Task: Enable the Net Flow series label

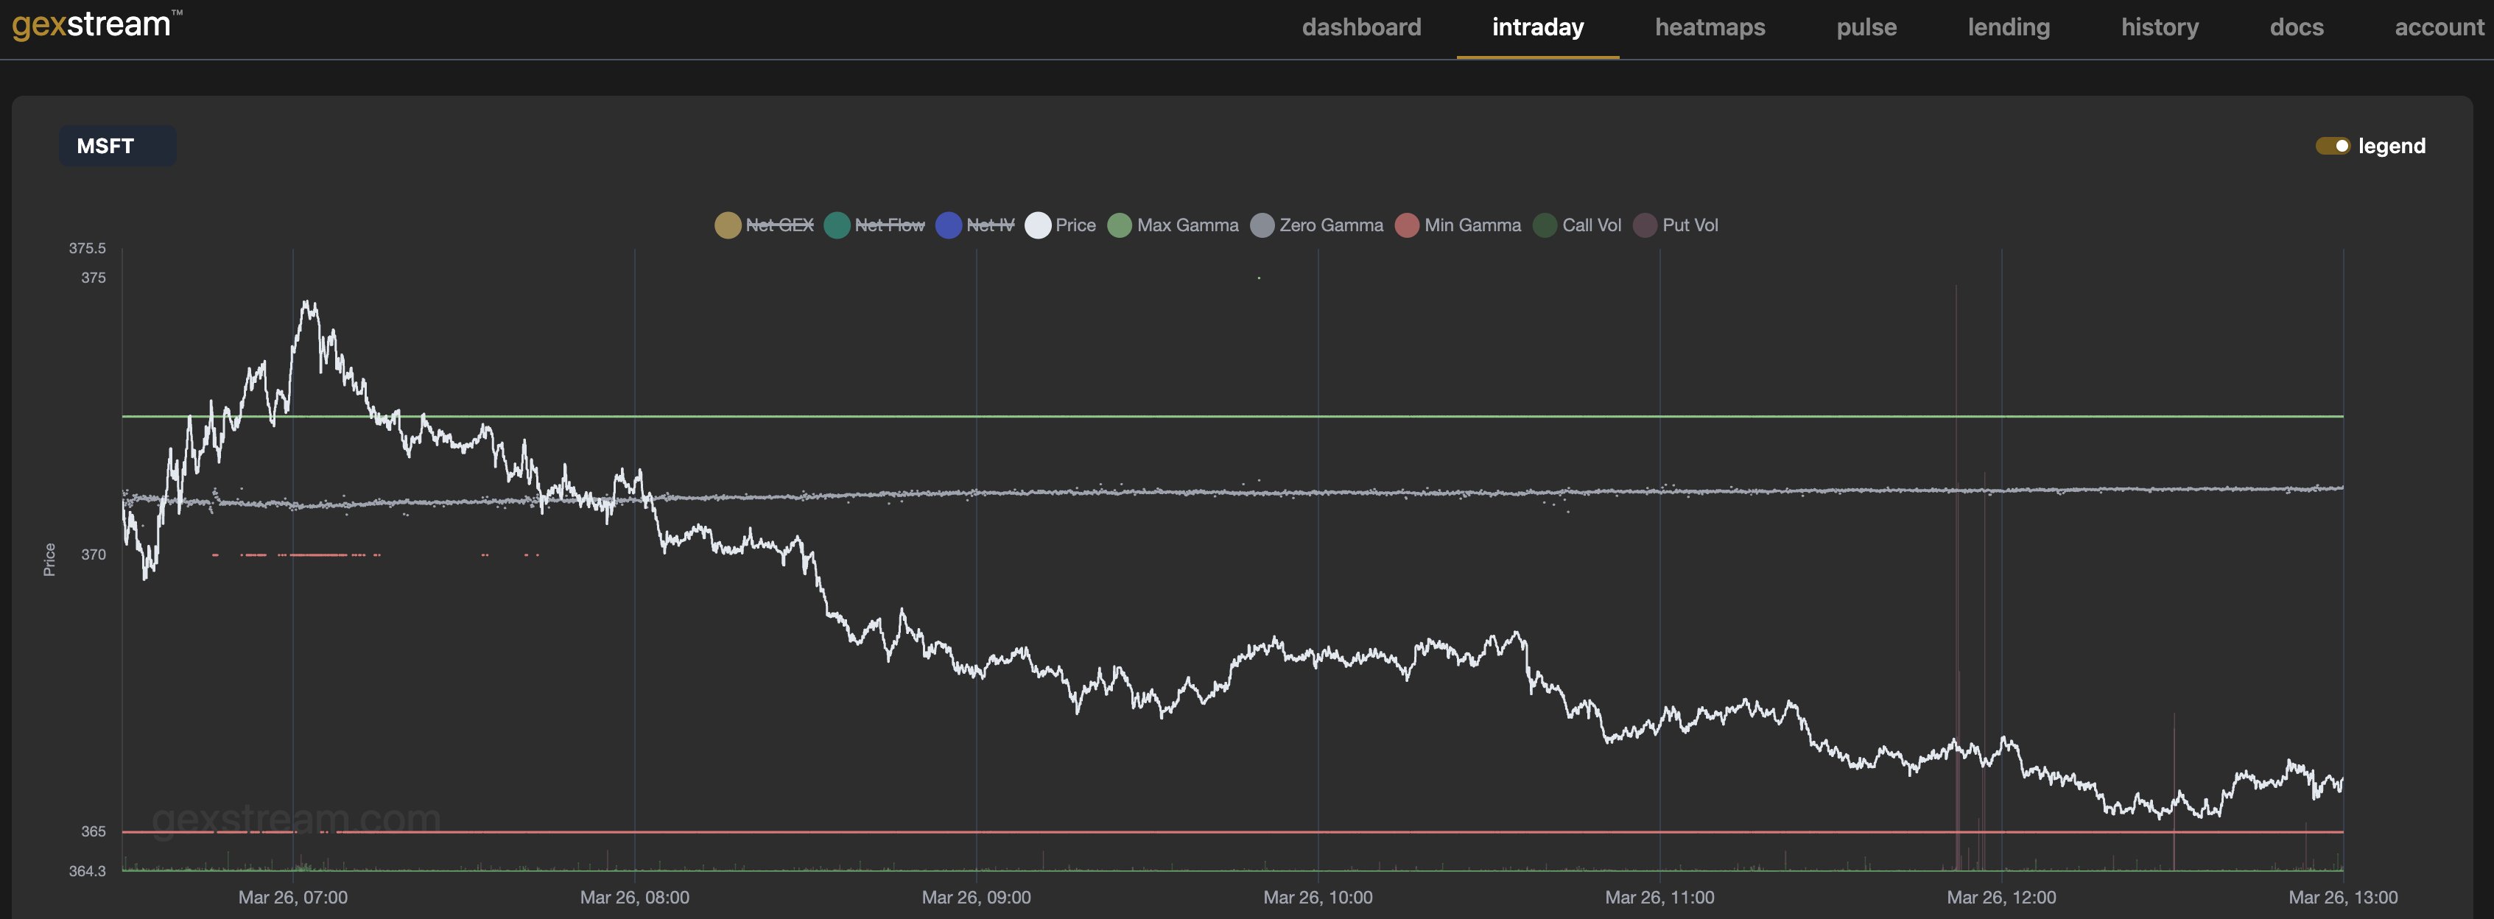Action: pos(890,225)
